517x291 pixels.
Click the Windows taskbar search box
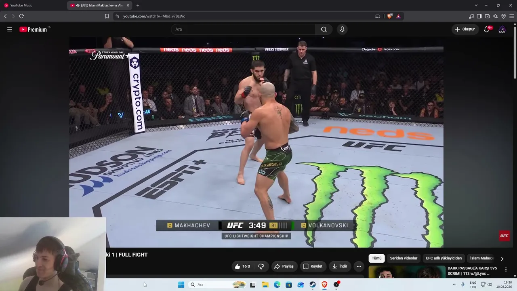tap(217, 285)
